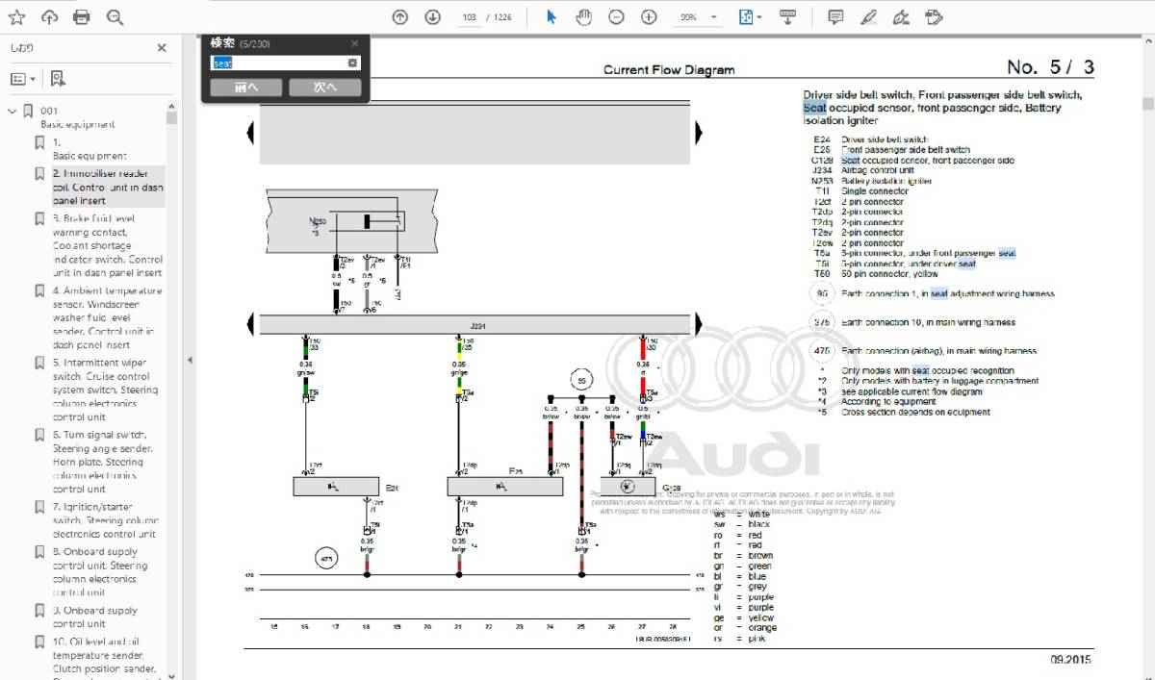Activate the hand pan tool
This screenshot has width=1155, height=680.
pyautogui.click(x=583, y=17)
